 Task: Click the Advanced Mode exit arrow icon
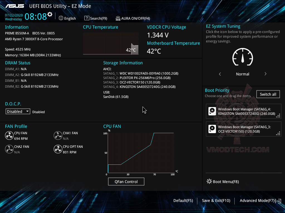(278, 201)
